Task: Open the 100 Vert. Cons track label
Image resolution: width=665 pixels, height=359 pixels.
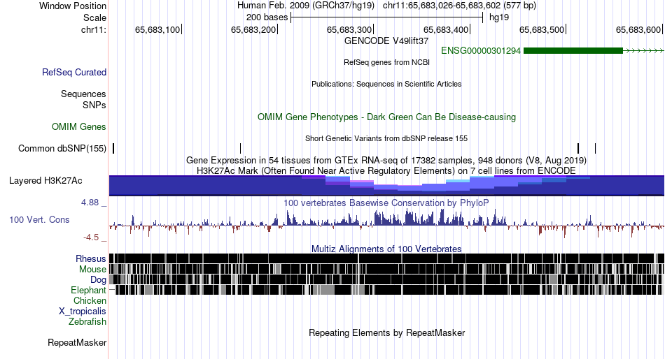Action: (x=39, y=220)
